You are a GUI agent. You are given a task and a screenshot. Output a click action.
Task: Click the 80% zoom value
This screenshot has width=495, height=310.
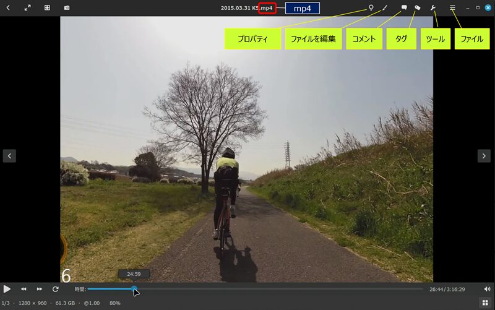[115, 303]
